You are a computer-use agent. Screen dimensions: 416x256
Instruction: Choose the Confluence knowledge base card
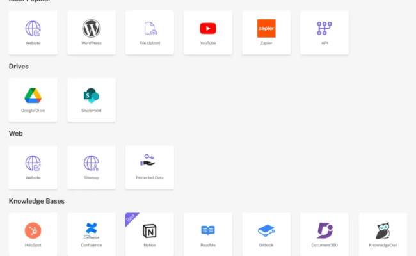click(92, 234)
